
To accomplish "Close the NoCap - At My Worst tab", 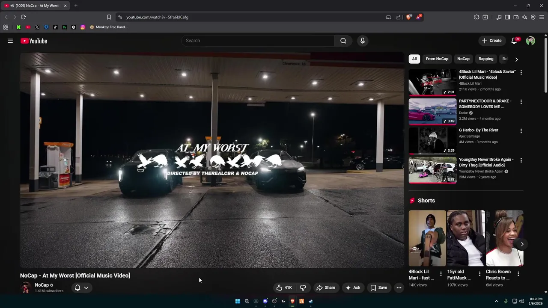I will 65,6.
